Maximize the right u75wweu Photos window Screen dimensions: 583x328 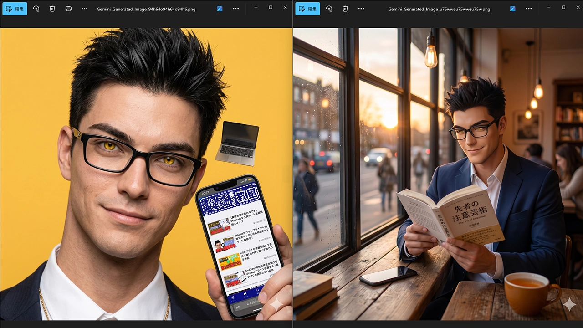(563, 8)
